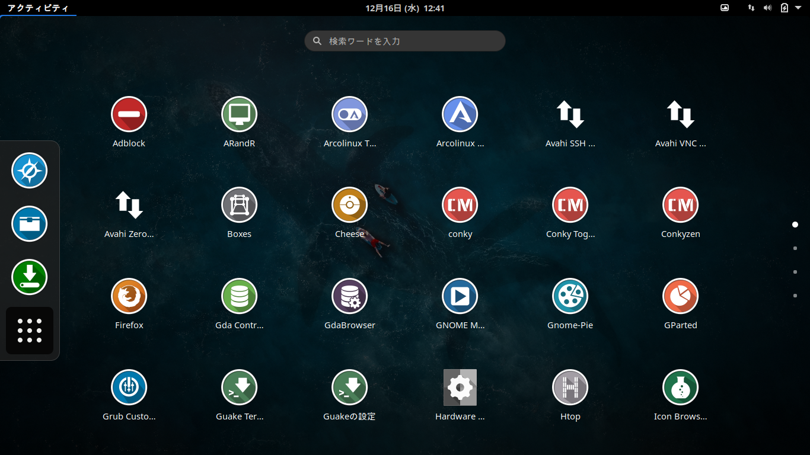Click the battery status icon
Screen dimensions: 810x455
[785, 8]
